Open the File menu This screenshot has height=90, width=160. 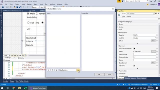click(1, 4)
